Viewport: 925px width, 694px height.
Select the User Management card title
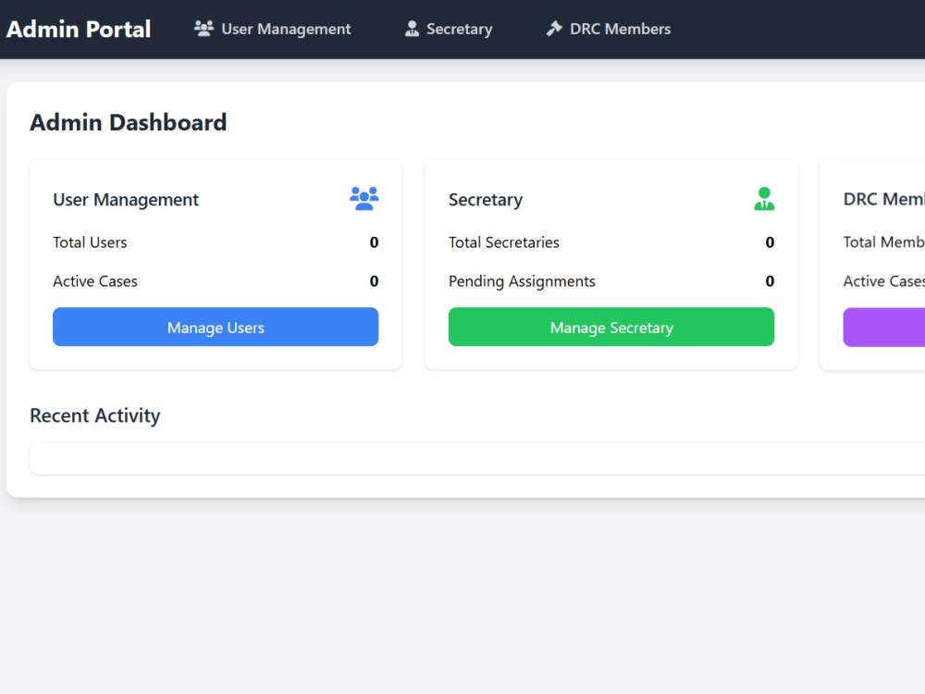coord(126,200)
